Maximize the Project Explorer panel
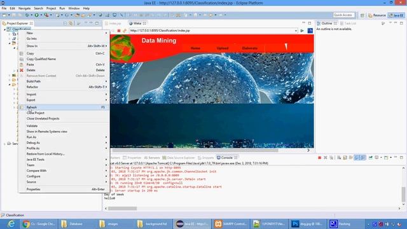Image resolution: width=407 pixels, height=229 pixels. point(97,24)
